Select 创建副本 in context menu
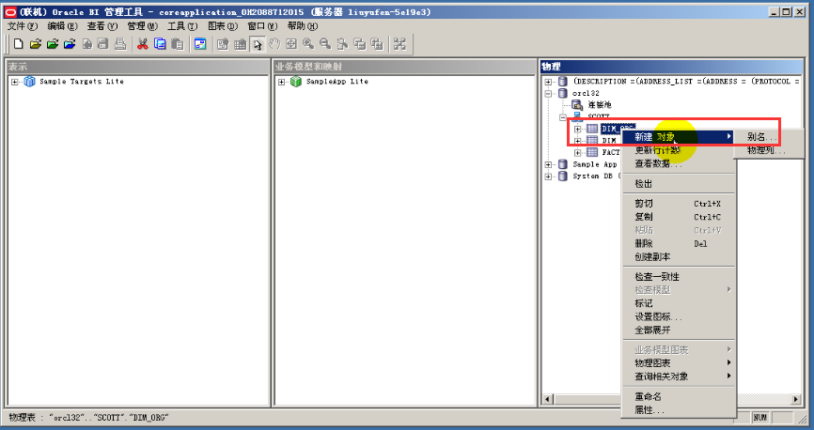Viewport: 814px width, 430px height. pos(679,256)
